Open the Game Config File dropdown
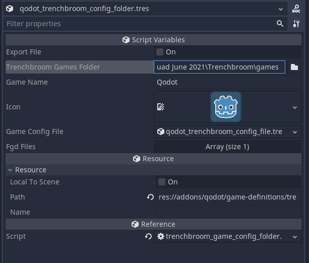 tap(295, 131)
